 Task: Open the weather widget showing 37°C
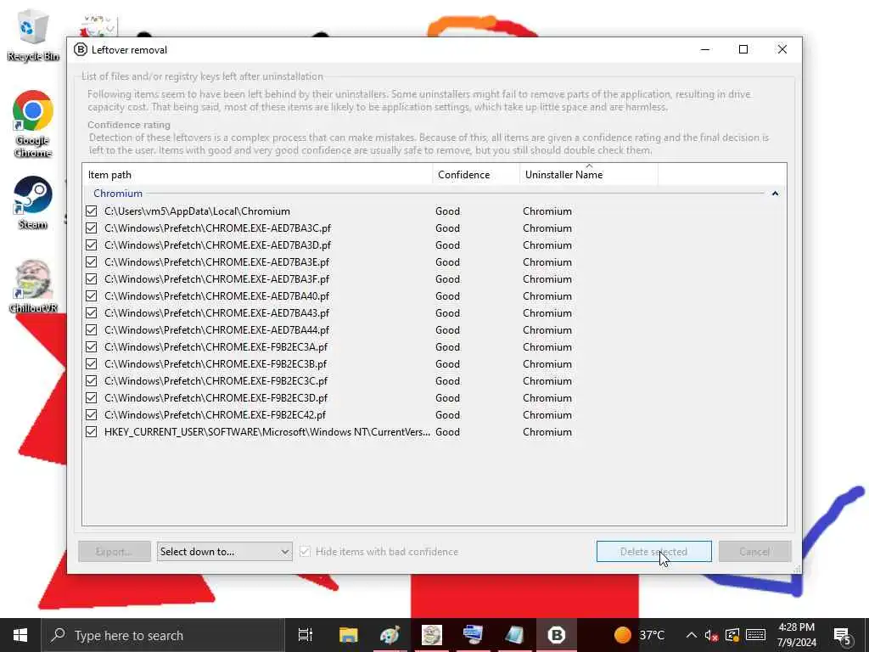point(639,635)
